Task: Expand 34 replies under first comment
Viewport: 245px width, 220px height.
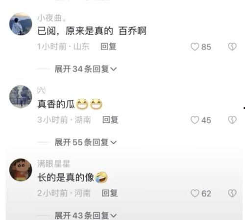Action: coord(86,69)
